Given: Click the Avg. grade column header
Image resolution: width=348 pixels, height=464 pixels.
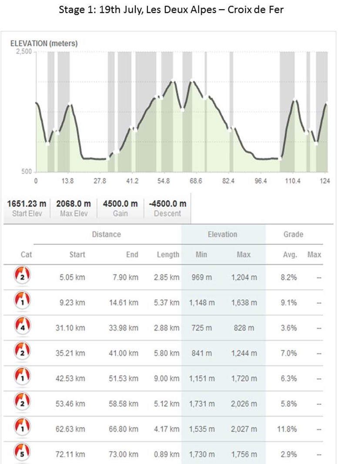Looking at the screenshot, I should [290, 254].
